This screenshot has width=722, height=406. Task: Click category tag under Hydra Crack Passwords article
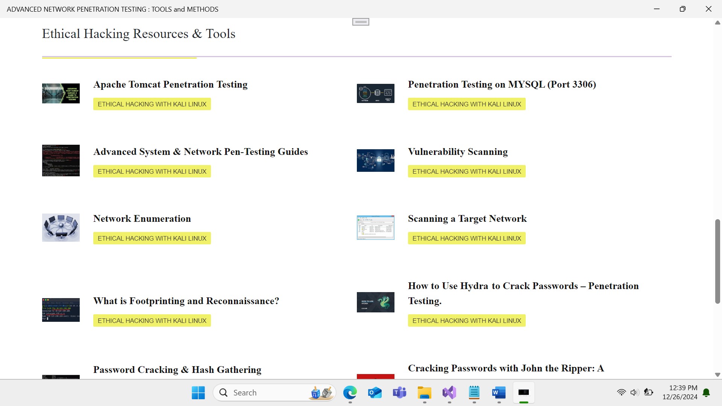[467, 321]
